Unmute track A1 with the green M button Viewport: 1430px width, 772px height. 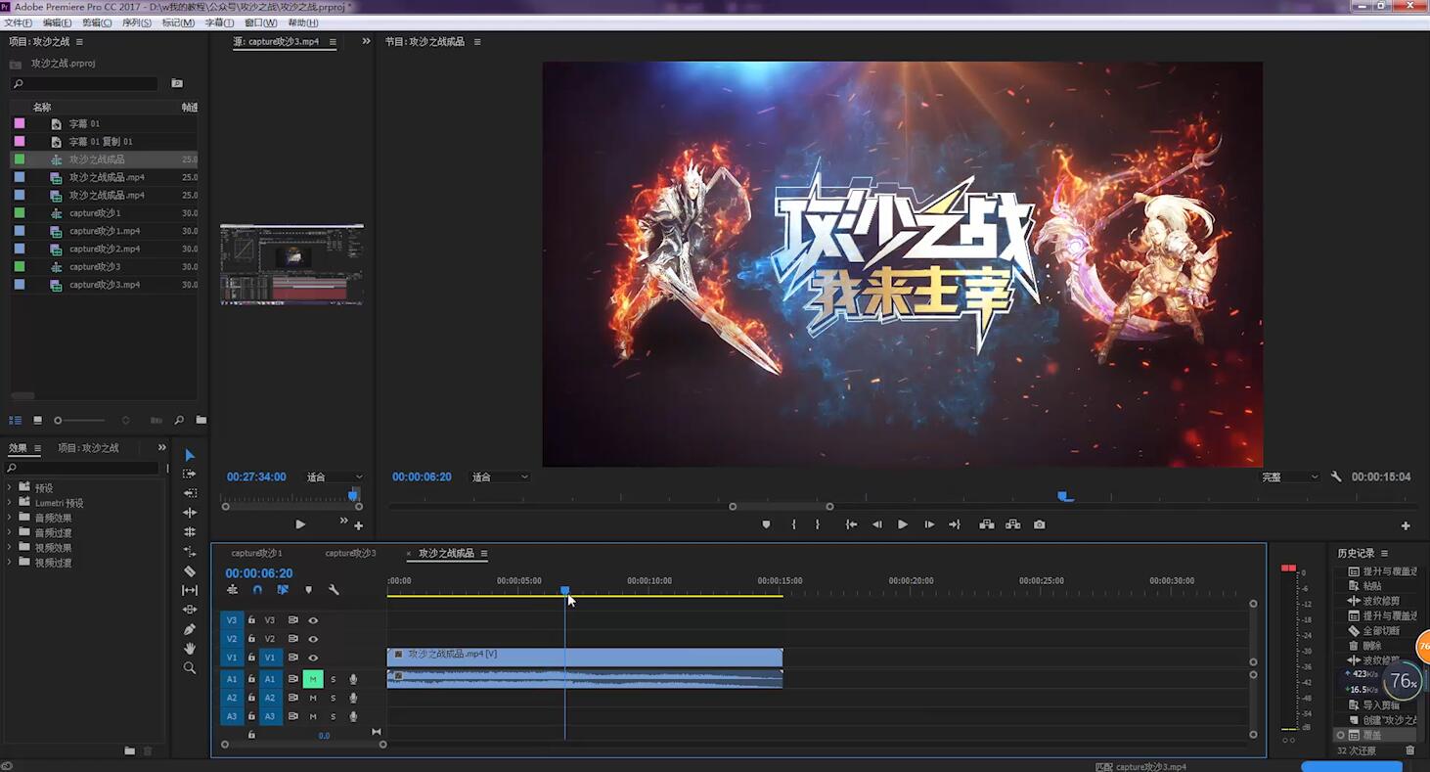point(313,679)
